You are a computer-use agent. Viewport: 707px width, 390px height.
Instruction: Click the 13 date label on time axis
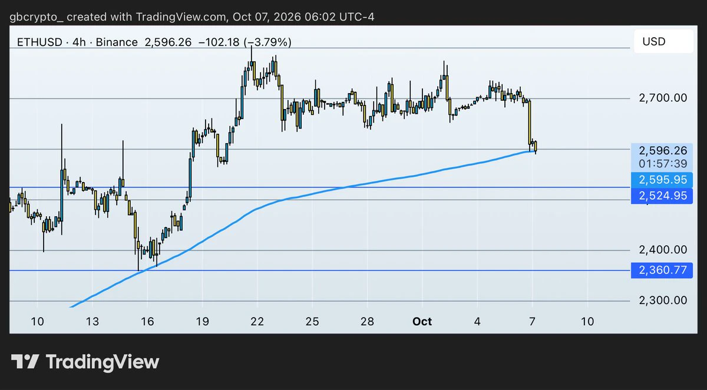[x=92, y=322]
